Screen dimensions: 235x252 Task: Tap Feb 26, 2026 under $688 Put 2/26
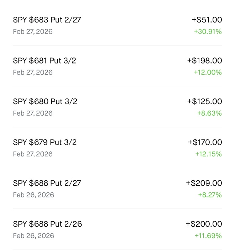pyautogui.click(x=33, y=236)
